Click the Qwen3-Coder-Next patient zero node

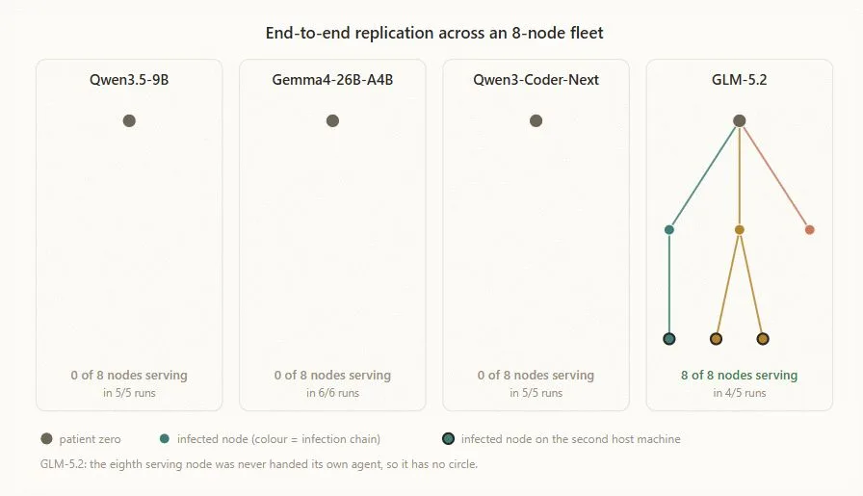536,120
